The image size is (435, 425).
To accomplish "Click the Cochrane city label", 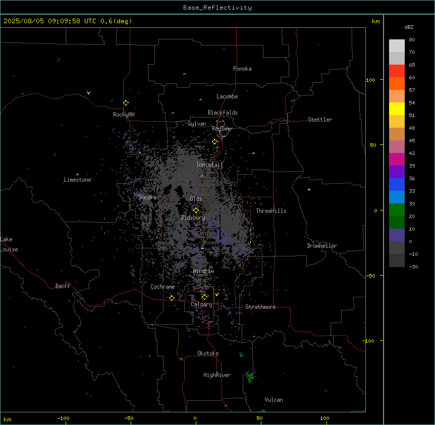I will (x=162, y=287).
